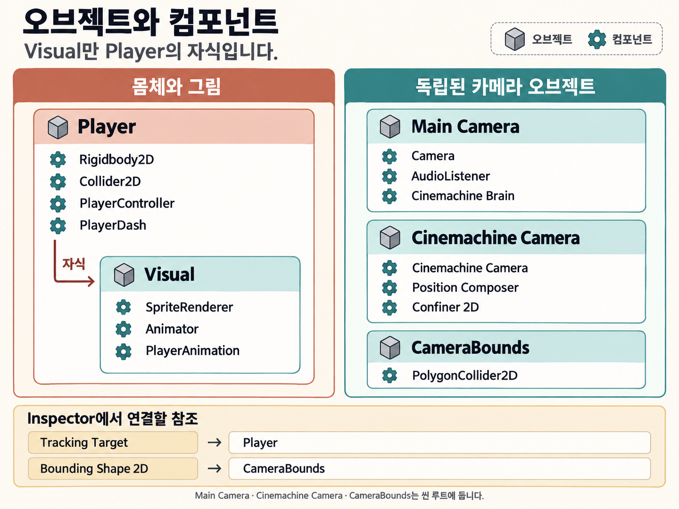Viewport: 679px width, 509px height.
Task: Click the PlayerDash component text
Action: click(x=113, y=225)
